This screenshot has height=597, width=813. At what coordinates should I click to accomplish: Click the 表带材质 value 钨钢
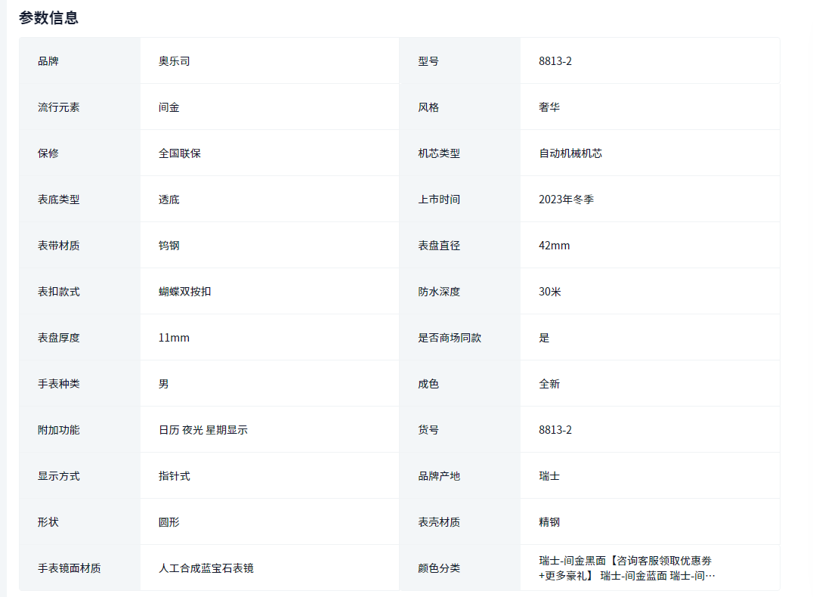click(x=169, y=246)
